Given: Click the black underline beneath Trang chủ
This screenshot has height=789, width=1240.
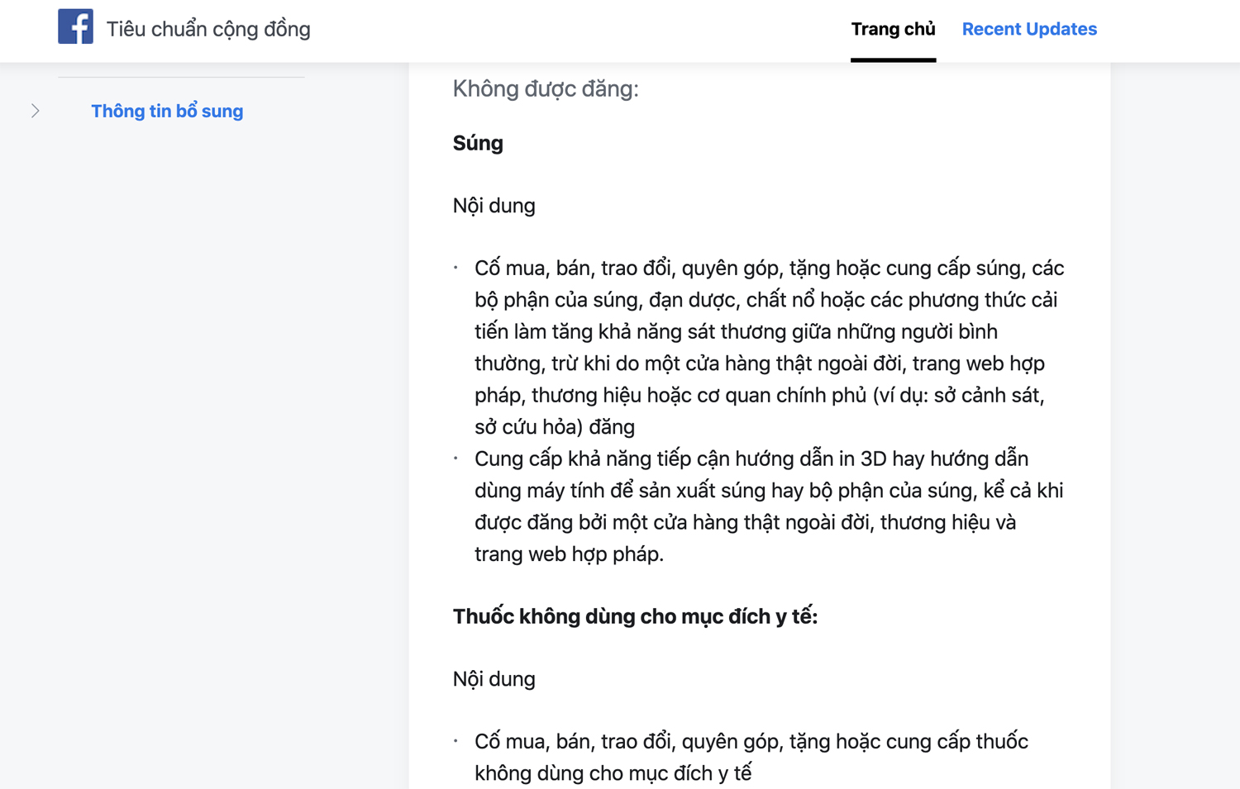Looking at the screenshot, I should 893,59.
